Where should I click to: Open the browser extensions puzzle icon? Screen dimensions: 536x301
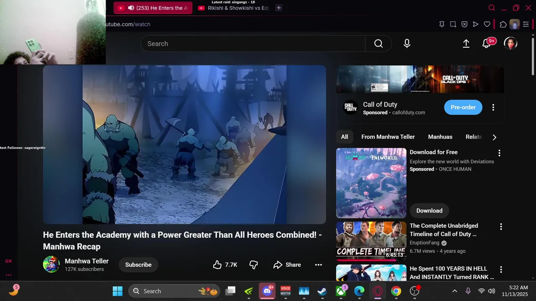click(x=503, y=24)
